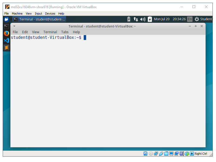Open the VirtualBox Machine menu

pos(17,13)
